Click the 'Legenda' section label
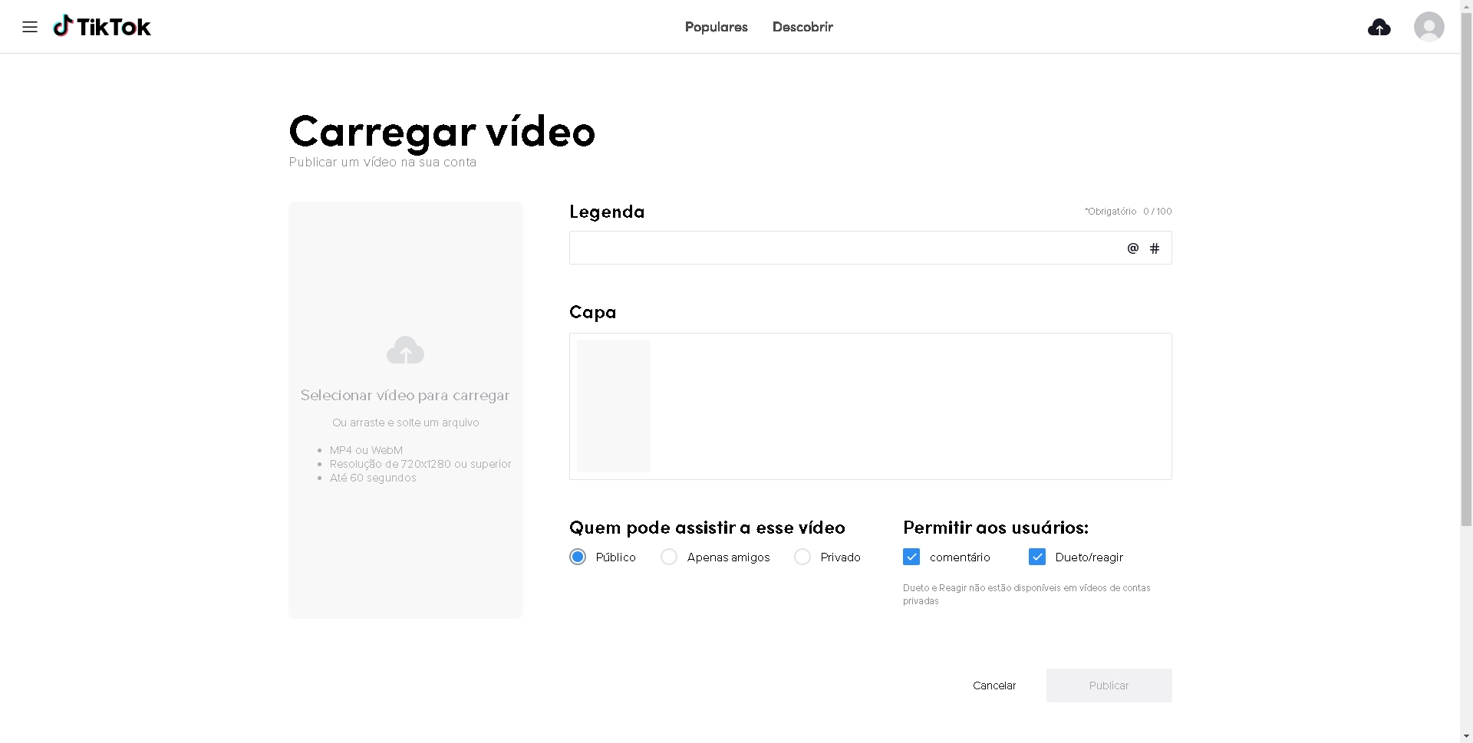This screenshot has width=1473, height=743. coord(607,212)
